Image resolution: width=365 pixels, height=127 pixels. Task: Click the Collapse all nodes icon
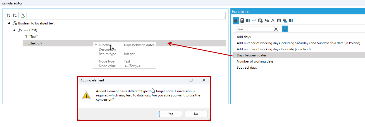[15, 16]
